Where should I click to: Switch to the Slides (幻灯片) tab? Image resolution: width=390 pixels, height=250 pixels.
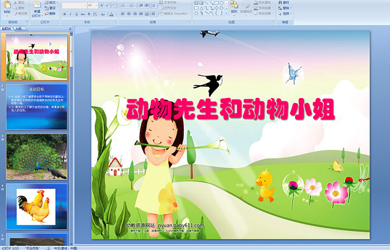[x=6, y=28]
